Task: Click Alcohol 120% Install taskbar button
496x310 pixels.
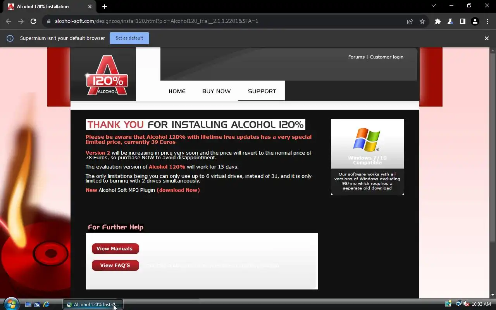Action: pyautogui.click(x=93, y=305)
